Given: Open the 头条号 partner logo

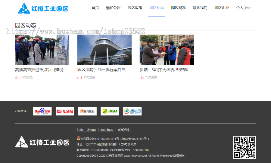Looking at the screenshot, I should point(65,111).
